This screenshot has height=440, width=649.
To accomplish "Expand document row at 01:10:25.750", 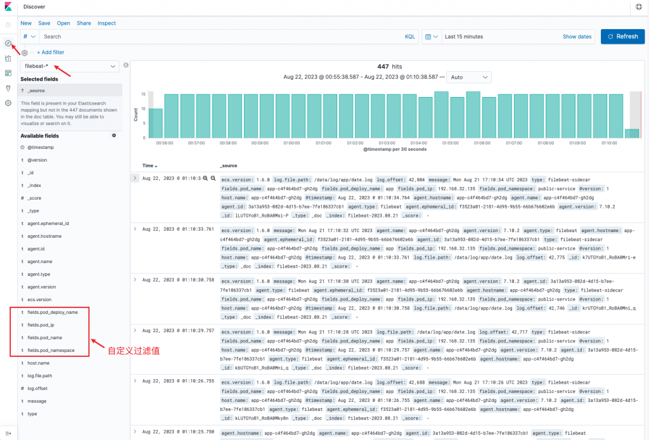I will (x=135, y=432).
